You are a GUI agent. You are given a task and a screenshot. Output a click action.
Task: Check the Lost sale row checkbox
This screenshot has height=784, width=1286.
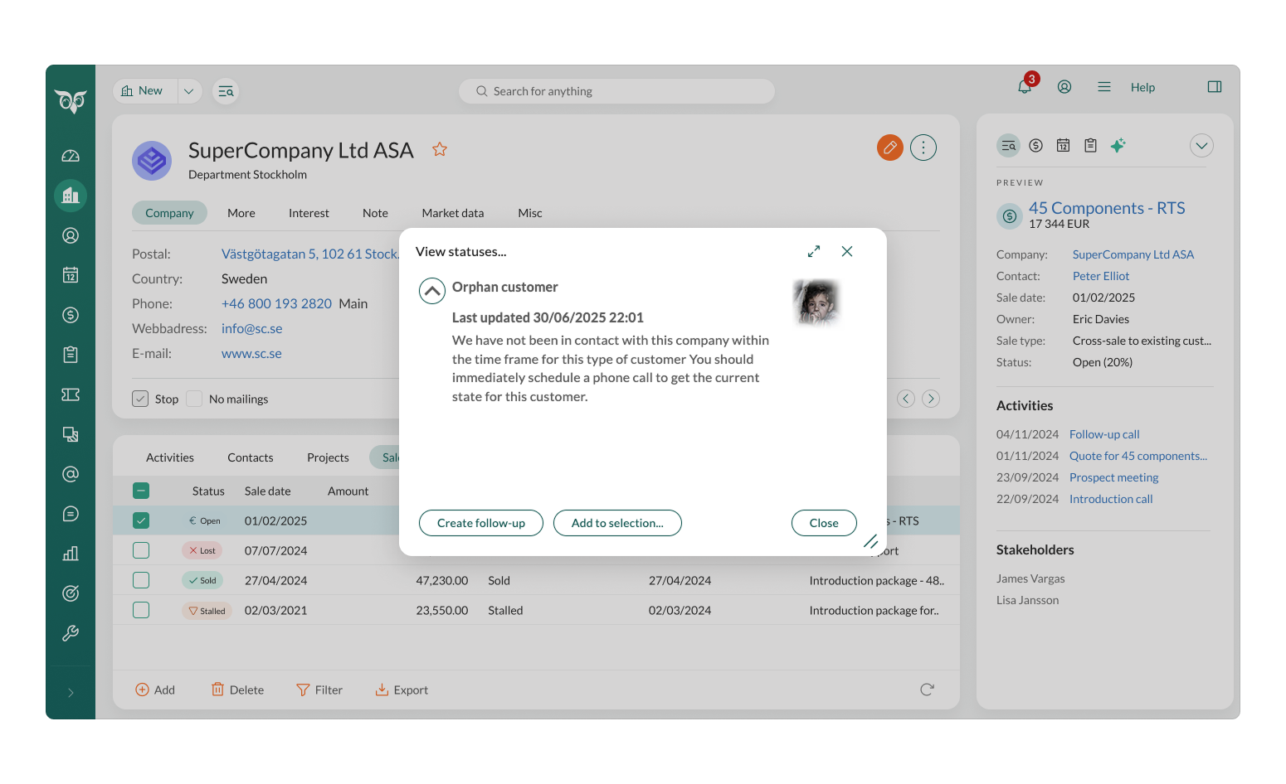(141, 550)
